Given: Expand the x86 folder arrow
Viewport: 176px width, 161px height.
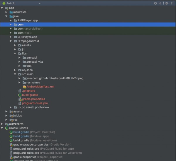Looking at the screenshot, I should [19, 66].
